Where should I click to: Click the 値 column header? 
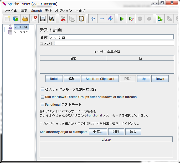[140, 58]
